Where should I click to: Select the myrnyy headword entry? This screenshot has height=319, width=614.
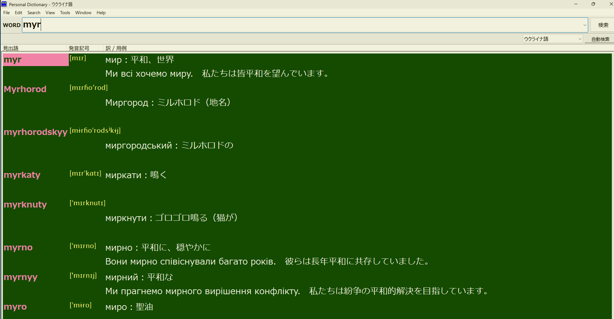pyautogui.click(x=21, y=277)
